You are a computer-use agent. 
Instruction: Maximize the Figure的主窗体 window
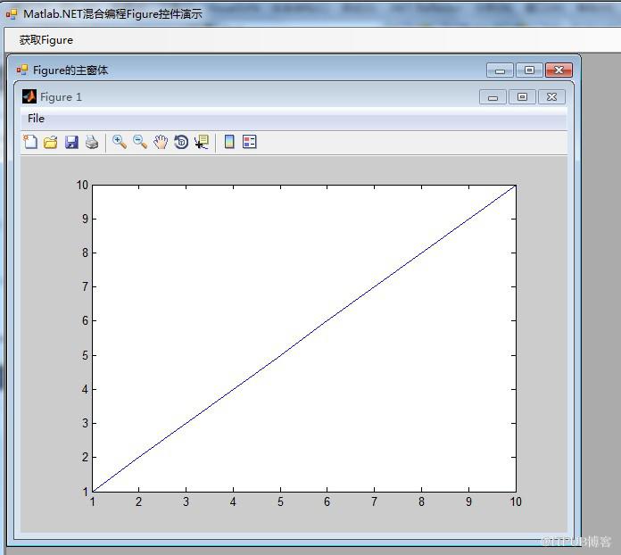[x=529, y=70]
